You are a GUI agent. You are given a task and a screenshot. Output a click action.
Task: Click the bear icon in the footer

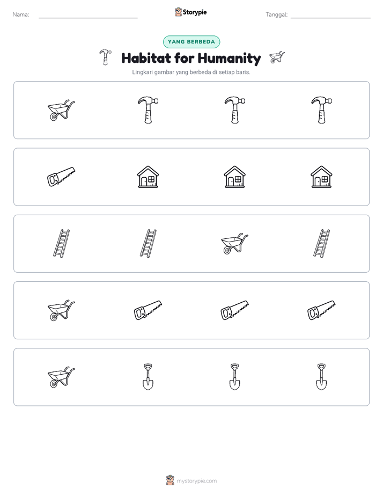(170, 480)
